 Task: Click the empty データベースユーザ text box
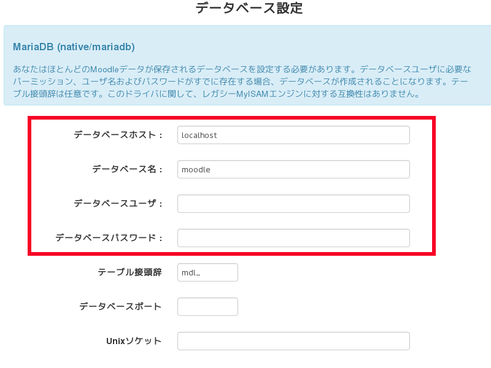tap(293, 204)
